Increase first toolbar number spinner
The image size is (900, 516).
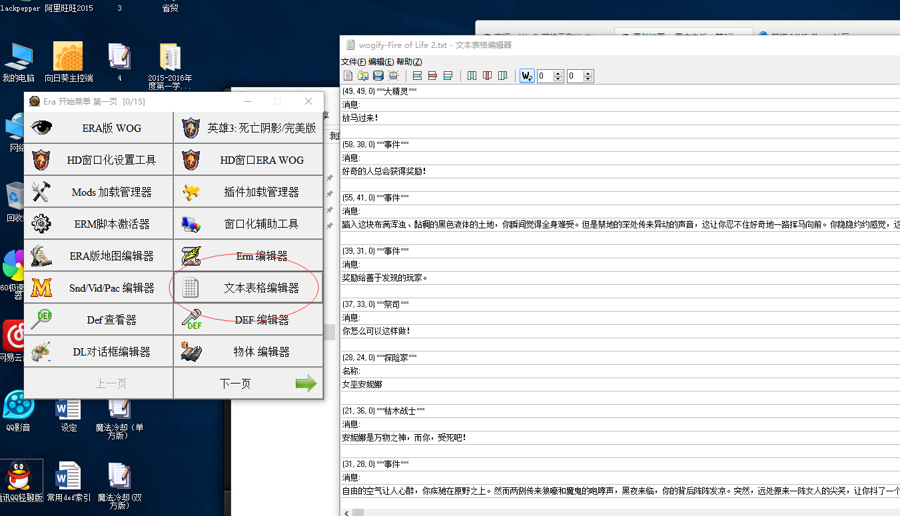558,73
